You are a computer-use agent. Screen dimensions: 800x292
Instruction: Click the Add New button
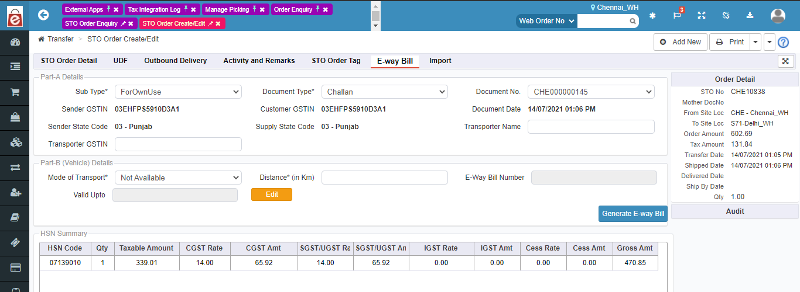[x=680, y=42]
